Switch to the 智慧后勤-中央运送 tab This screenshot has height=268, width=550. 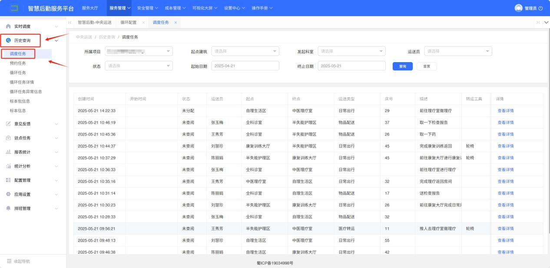(95, 23)
